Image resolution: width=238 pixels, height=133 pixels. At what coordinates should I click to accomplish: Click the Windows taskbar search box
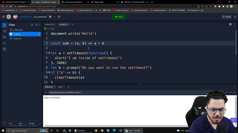click(27, 130)
